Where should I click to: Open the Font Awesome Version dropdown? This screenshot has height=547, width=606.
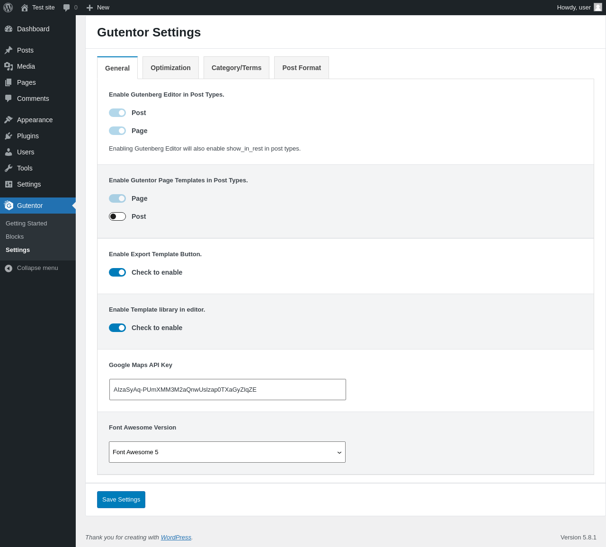(x=227, y=452)
